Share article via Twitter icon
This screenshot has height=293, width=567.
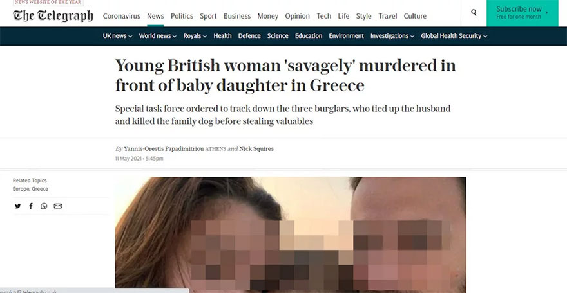18,206
